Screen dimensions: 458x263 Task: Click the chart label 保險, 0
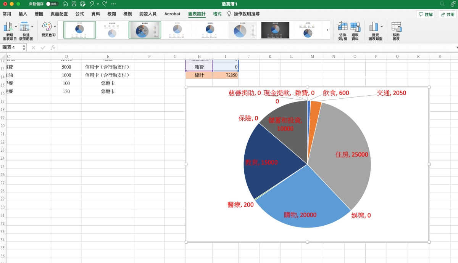point(248,118)
